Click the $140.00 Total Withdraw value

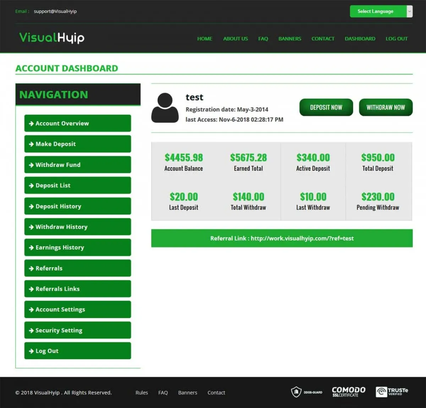[248, 196]
